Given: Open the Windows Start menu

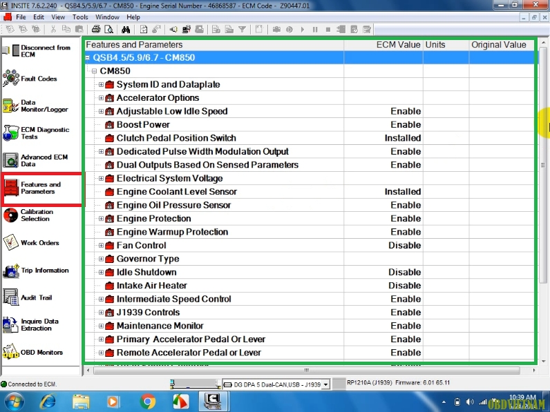Looking at the screenshot, I should pyautogui.click(x=13, y=402).
